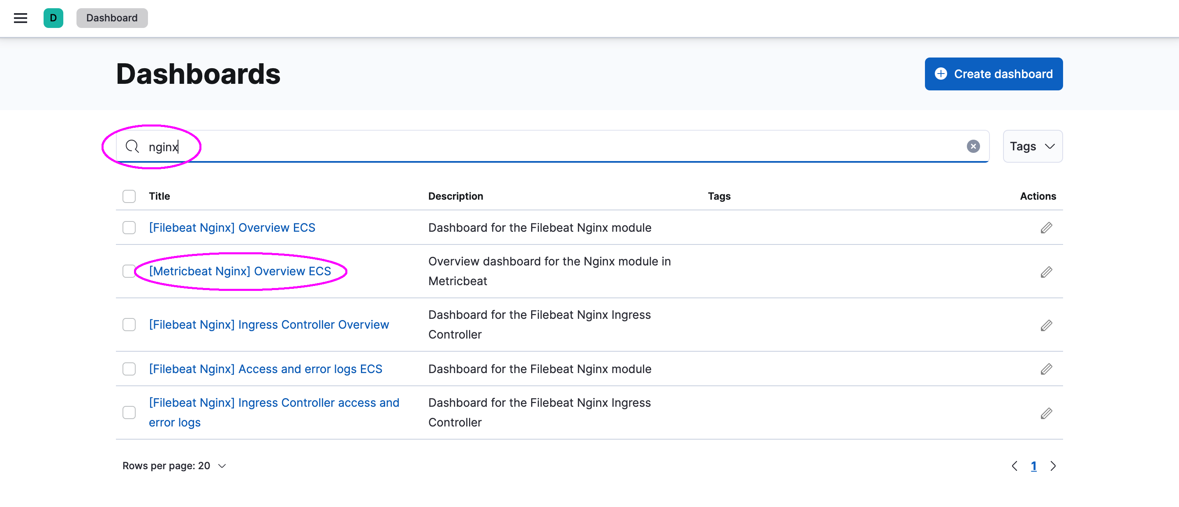Edit the Ingress Controller Overview dashboard
This screenshot has height=507, width=1179.
(1046, 325)
